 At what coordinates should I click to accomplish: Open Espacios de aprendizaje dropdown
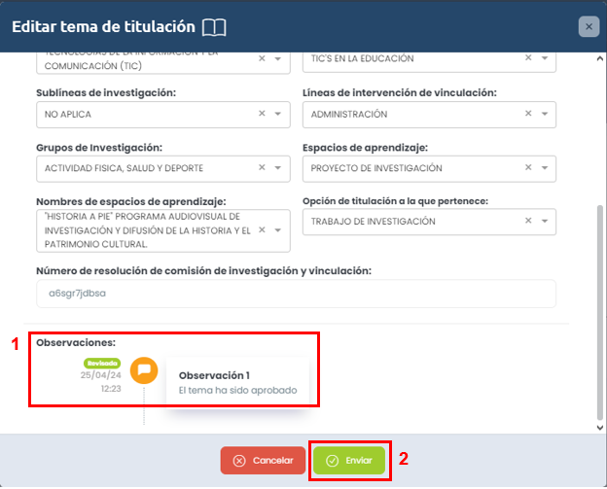(x=545, y=168)
